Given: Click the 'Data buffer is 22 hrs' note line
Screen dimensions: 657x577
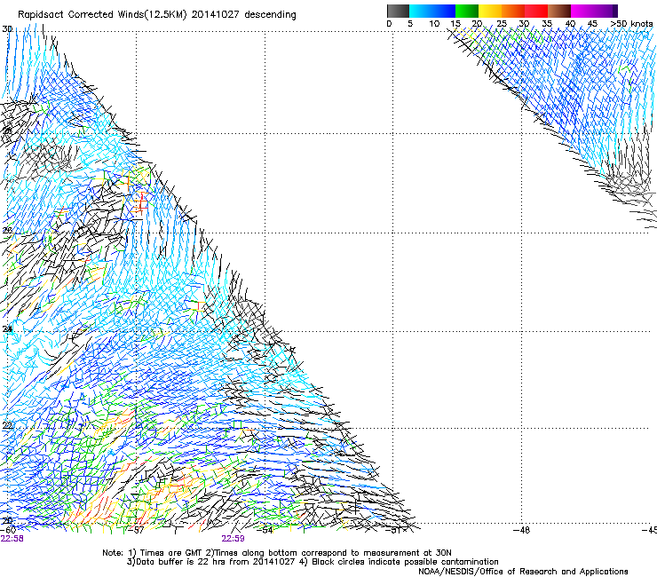Looking at the screenshot, I should point(313,562).
